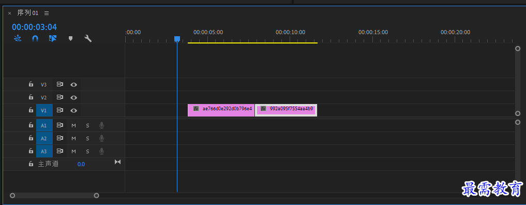The height and width of the screenshot is (205, 526).
Task: Select the clip 992a095f7554aa4b9
Action: point(286,110)
